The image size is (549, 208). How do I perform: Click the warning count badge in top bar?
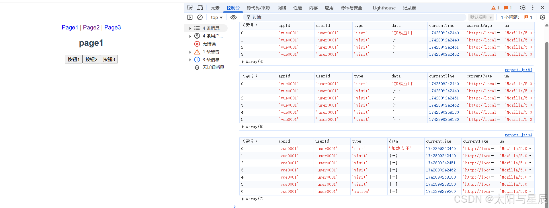(495, 8)
